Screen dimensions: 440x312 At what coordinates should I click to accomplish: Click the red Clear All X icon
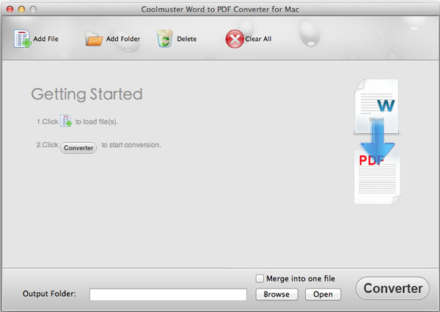coord(234,39)
